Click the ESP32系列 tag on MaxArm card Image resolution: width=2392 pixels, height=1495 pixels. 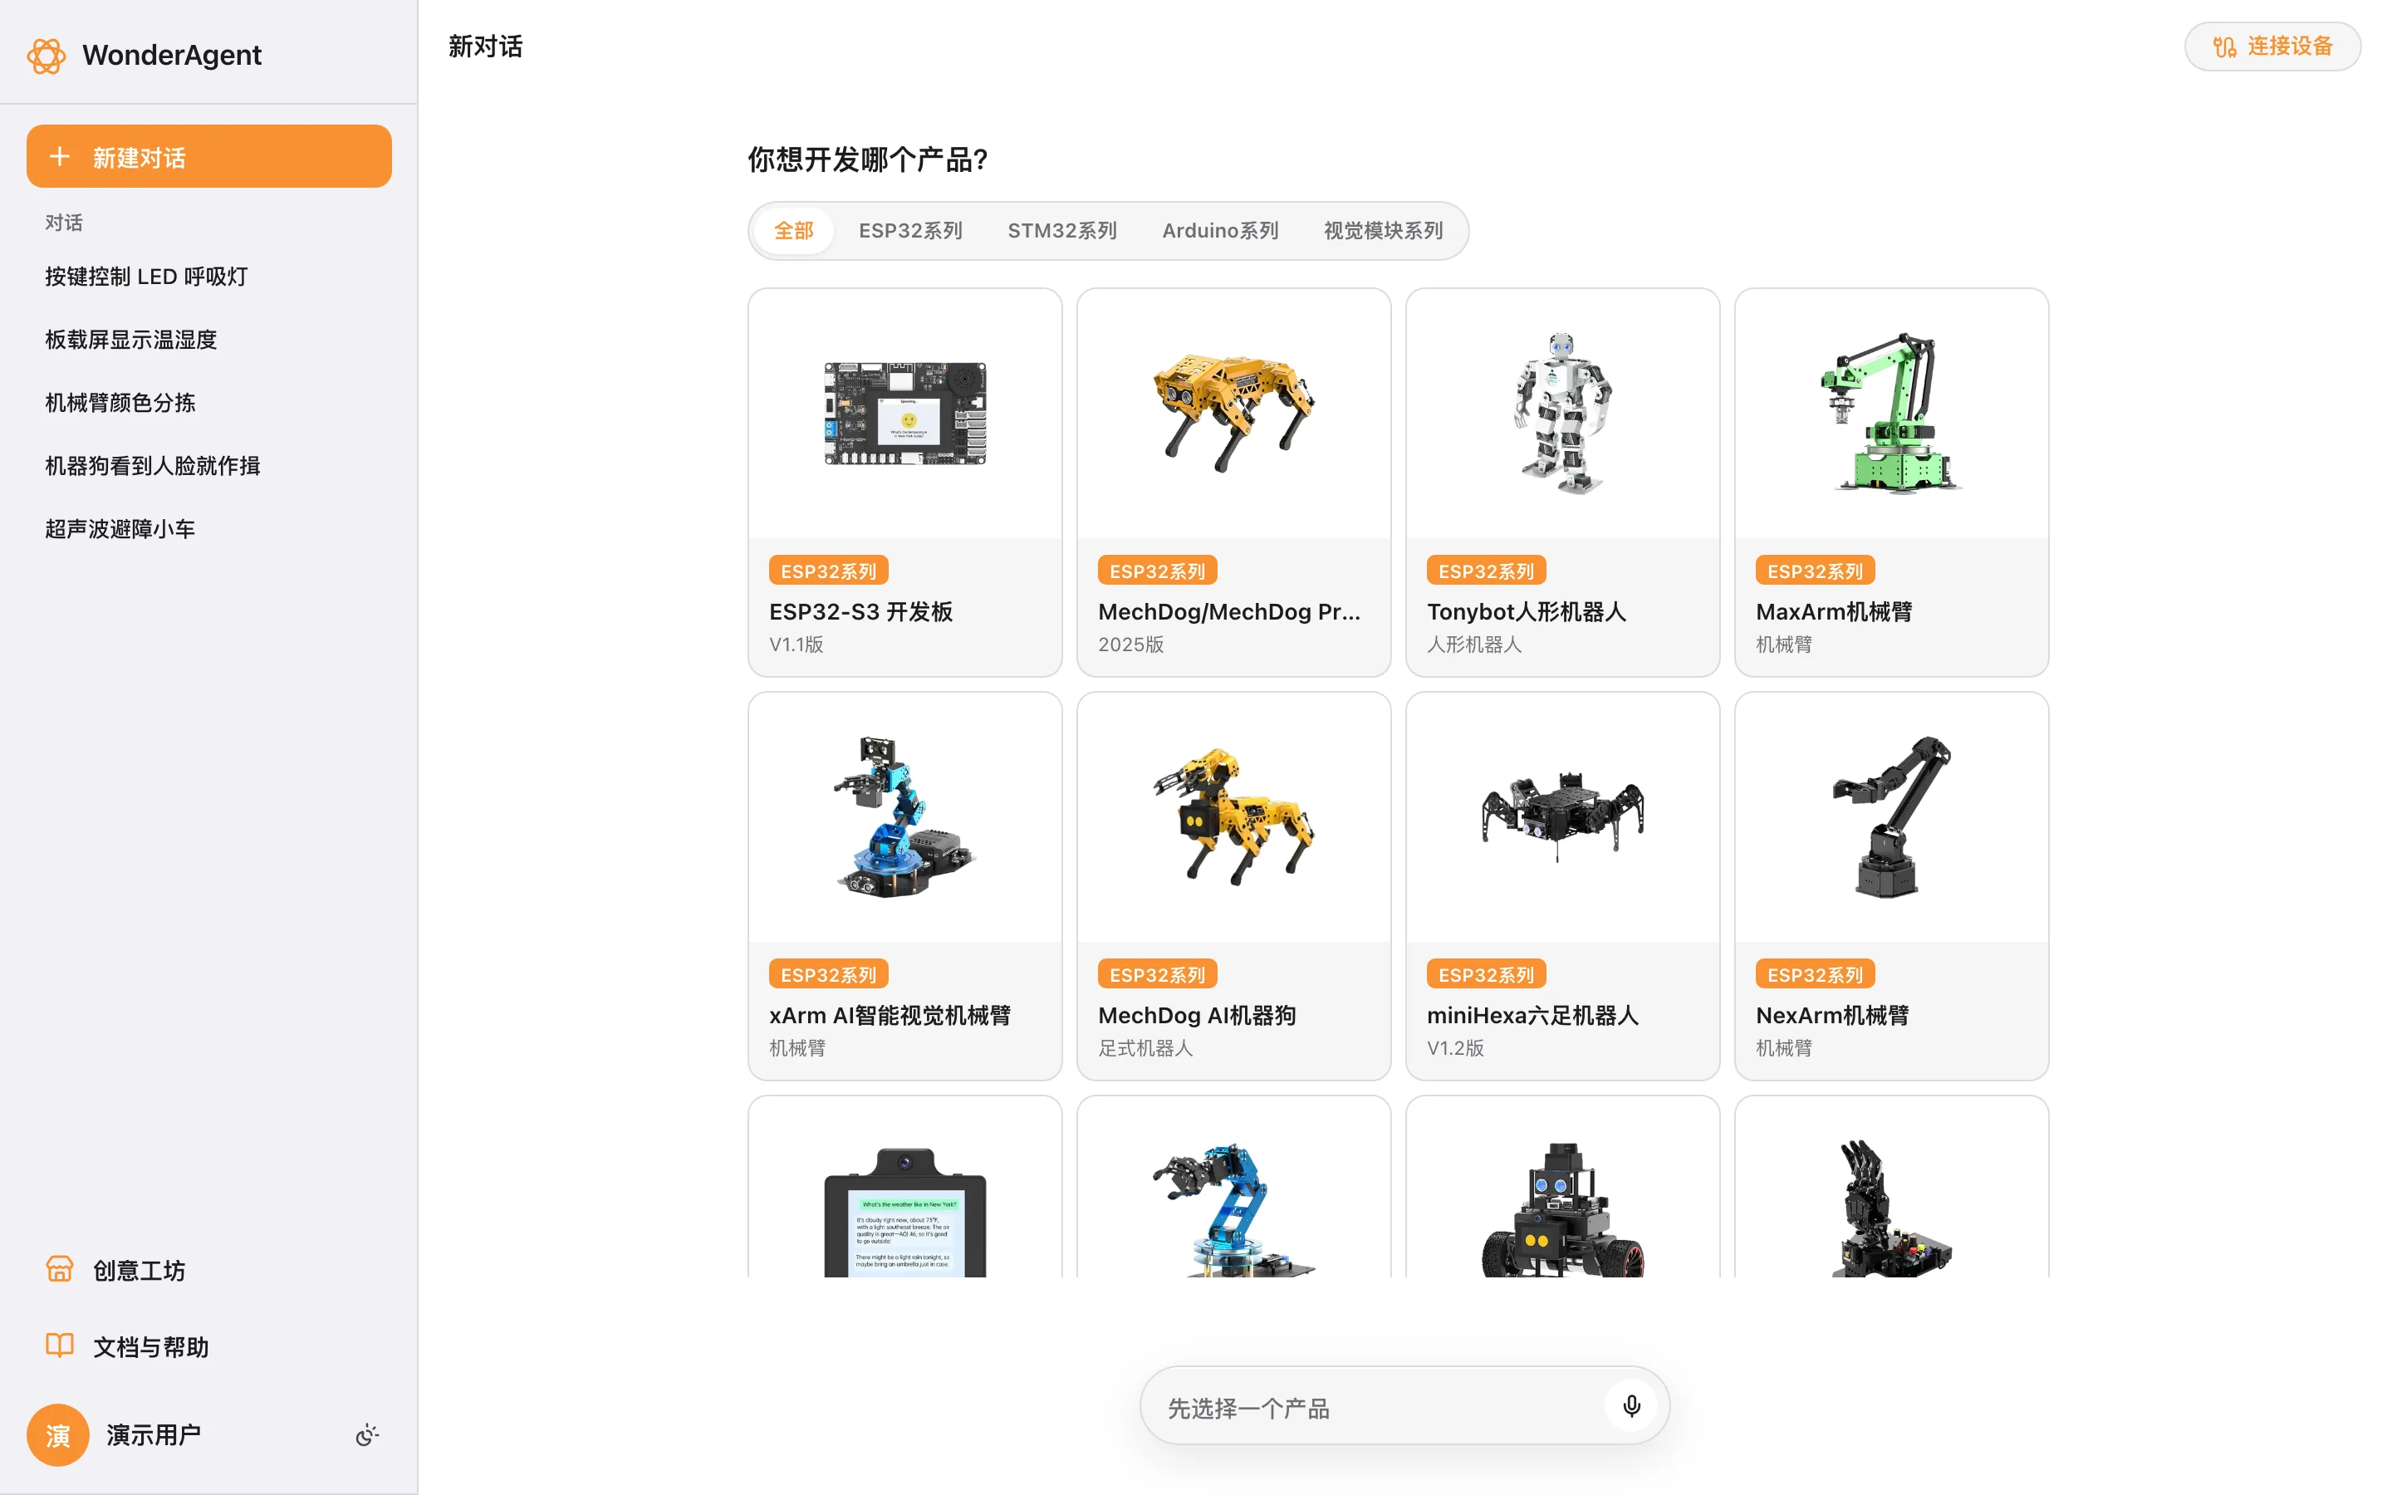coord(1815,571)
